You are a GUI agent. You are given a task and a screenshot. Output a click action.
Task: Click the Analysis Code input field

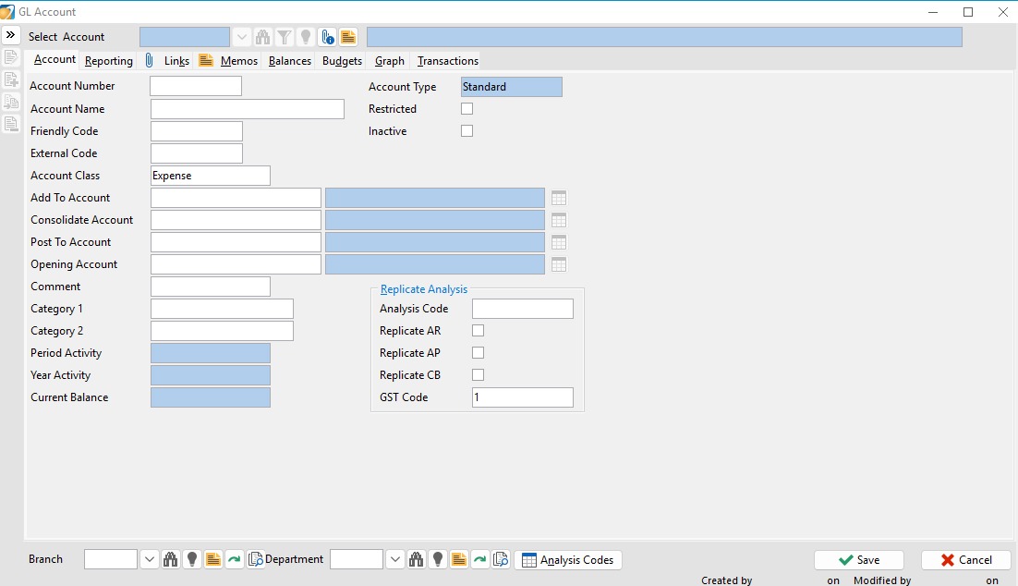(523, 309)
